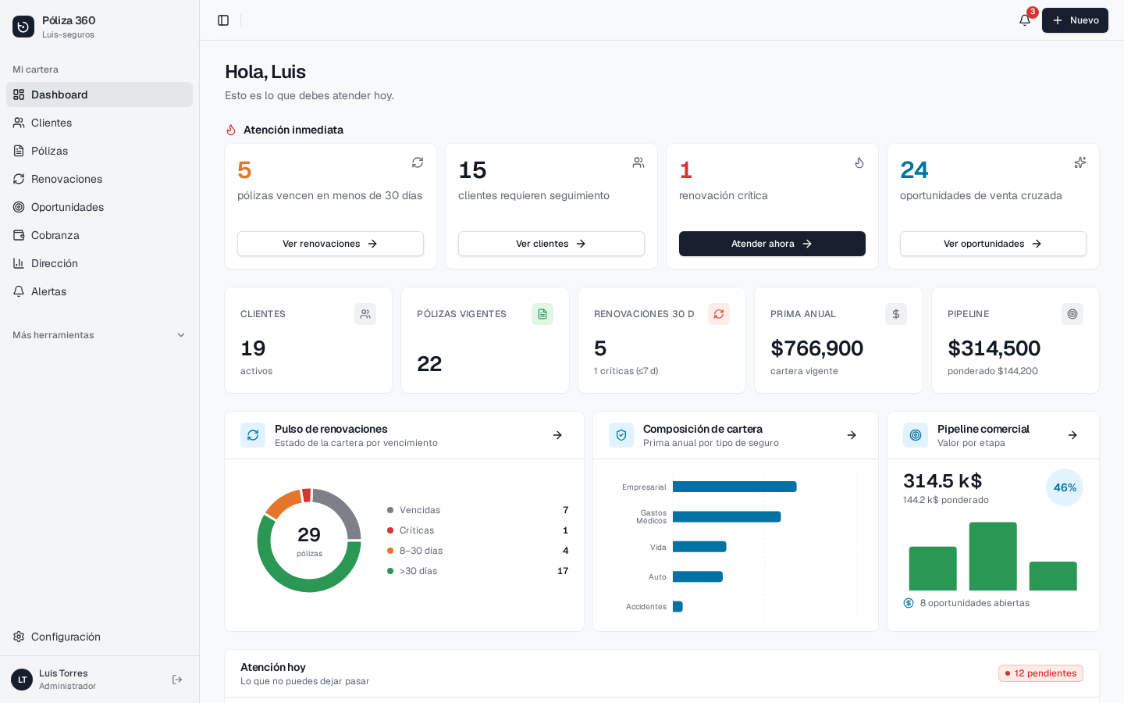The width and height of the screenshot is (1124, 703).
Task: Open Cobranza in sidebar
Action: click(x=99, y=235)
